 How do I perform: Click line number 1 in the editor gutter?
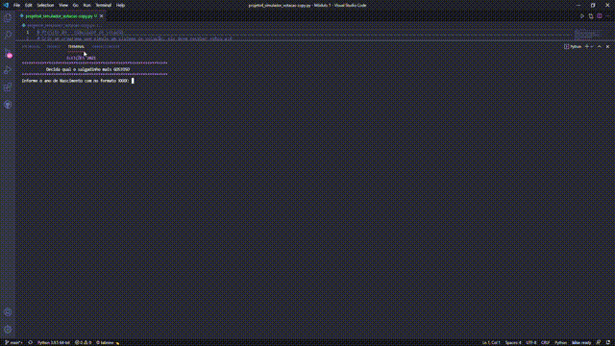point(28,32)
